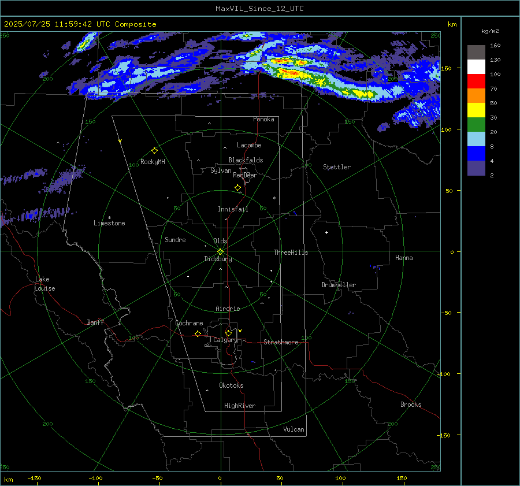Viewport: 520px width, 486px height.
Task: Click the Hanna town label
Action: pos(404,258)
